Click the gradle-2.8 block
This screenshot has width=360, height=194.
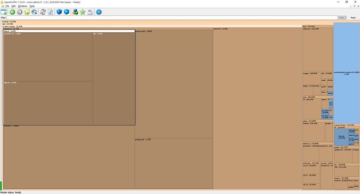343,156
